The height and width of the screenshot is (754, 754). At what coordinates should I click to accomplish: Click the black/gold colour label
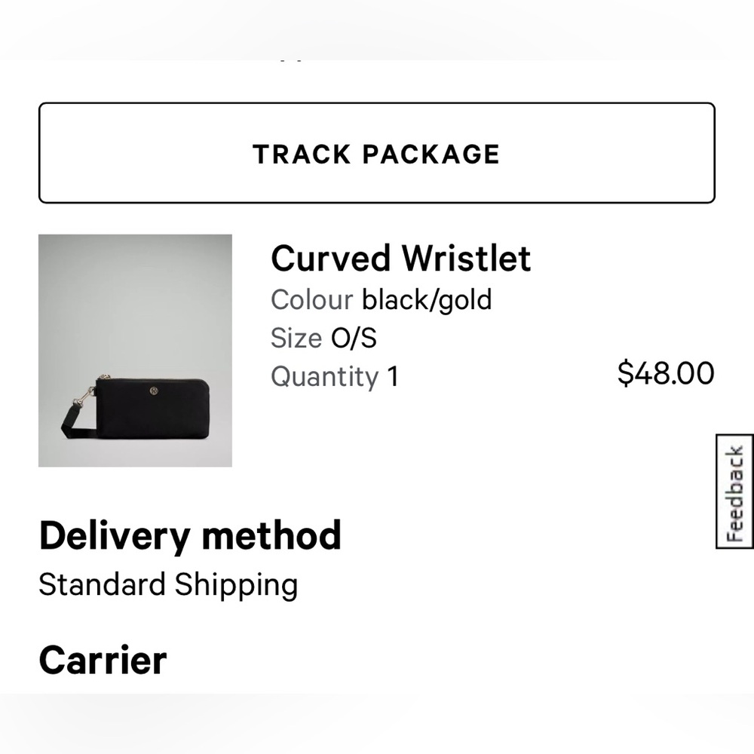pos(426,299)
